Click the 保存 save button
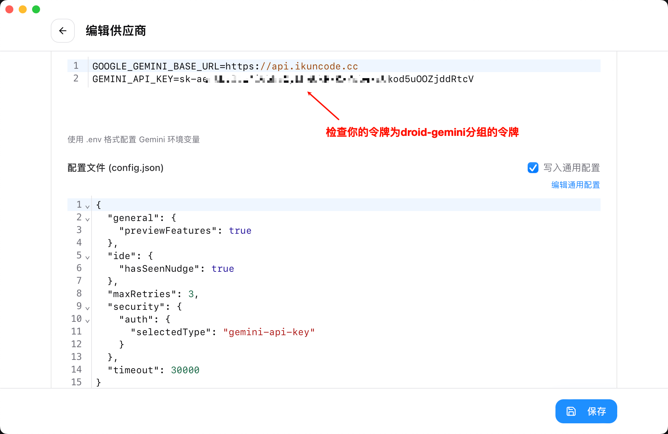This screenshot has width=668, height=434. point(597,411)
